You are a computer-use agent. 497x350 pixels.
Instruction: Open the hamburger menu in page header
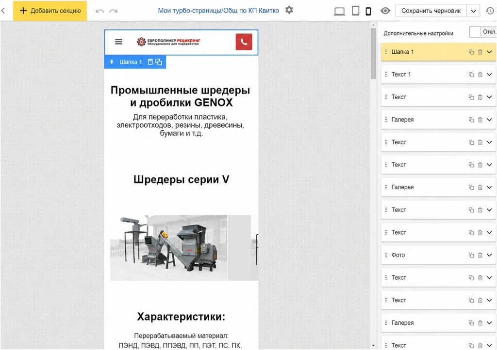click(x=118, y=42)
